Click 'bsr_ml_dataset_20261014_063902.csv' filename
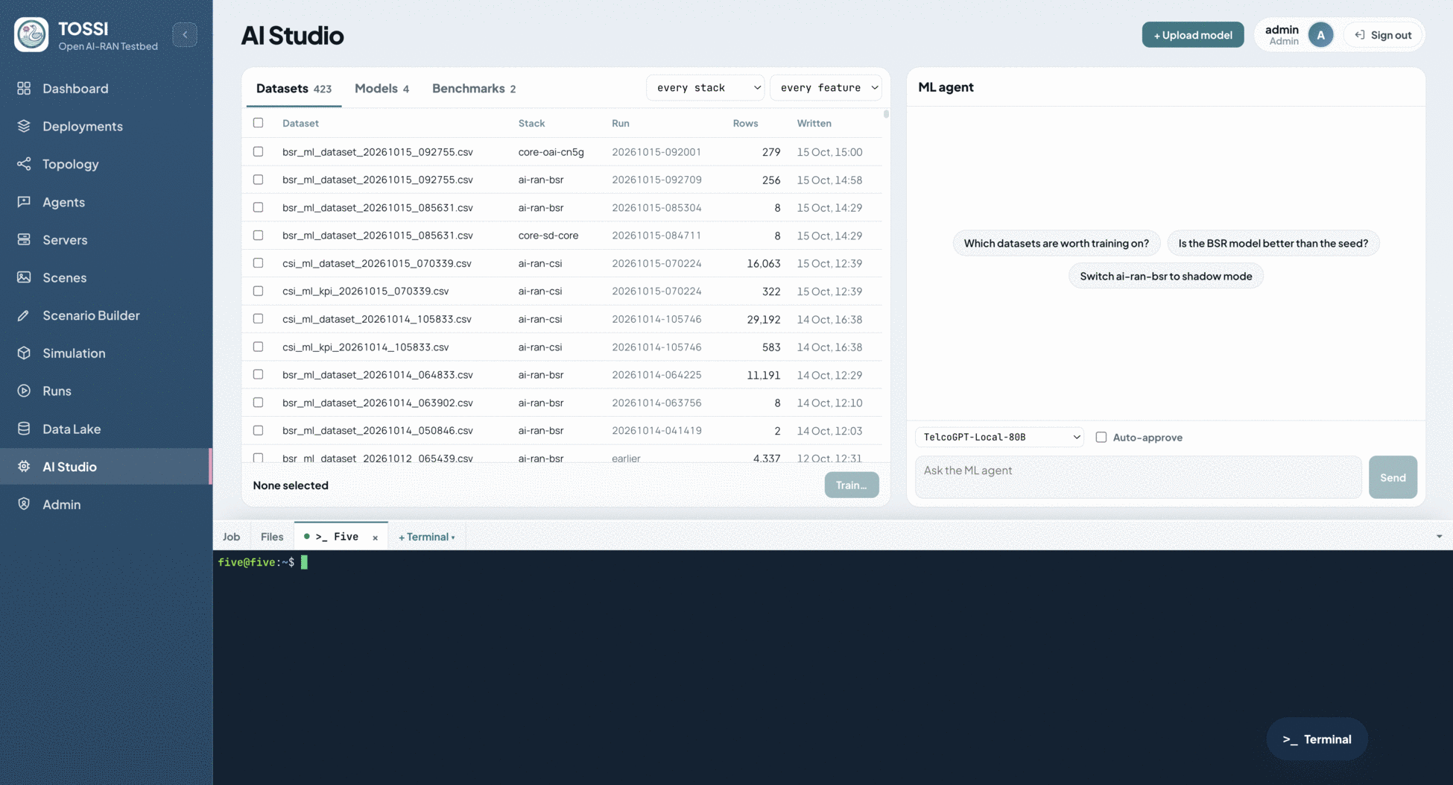Screen dimensions: 1453x785 tap(378, 403)
